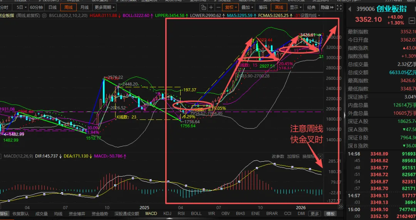Toggle the chart lock icon
416x220 pixels.
[203, 7]
